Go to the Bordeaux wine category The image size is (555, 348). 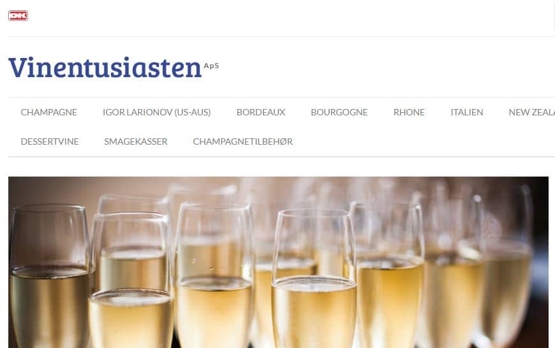(261, 112)
